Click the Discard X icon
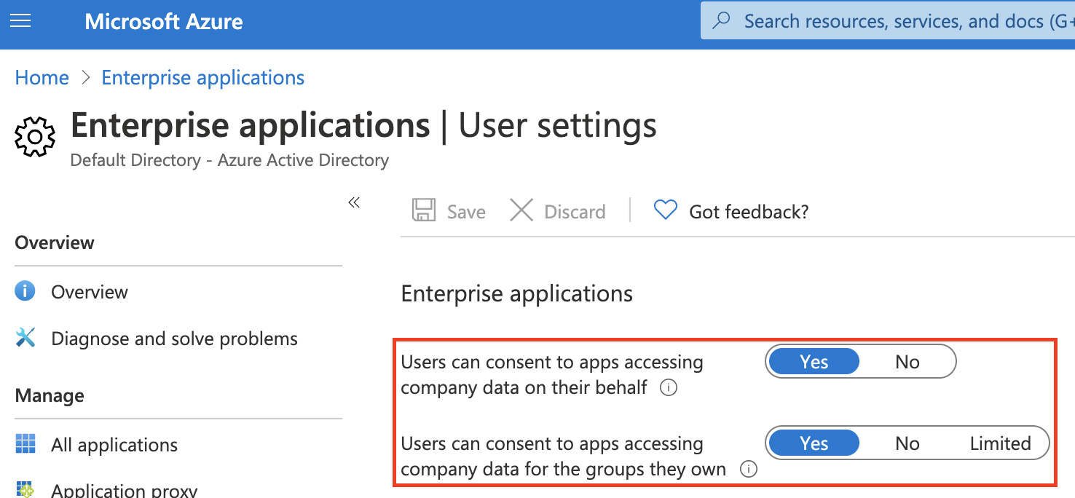This screenshot has height=498, width=1075. 521,211
